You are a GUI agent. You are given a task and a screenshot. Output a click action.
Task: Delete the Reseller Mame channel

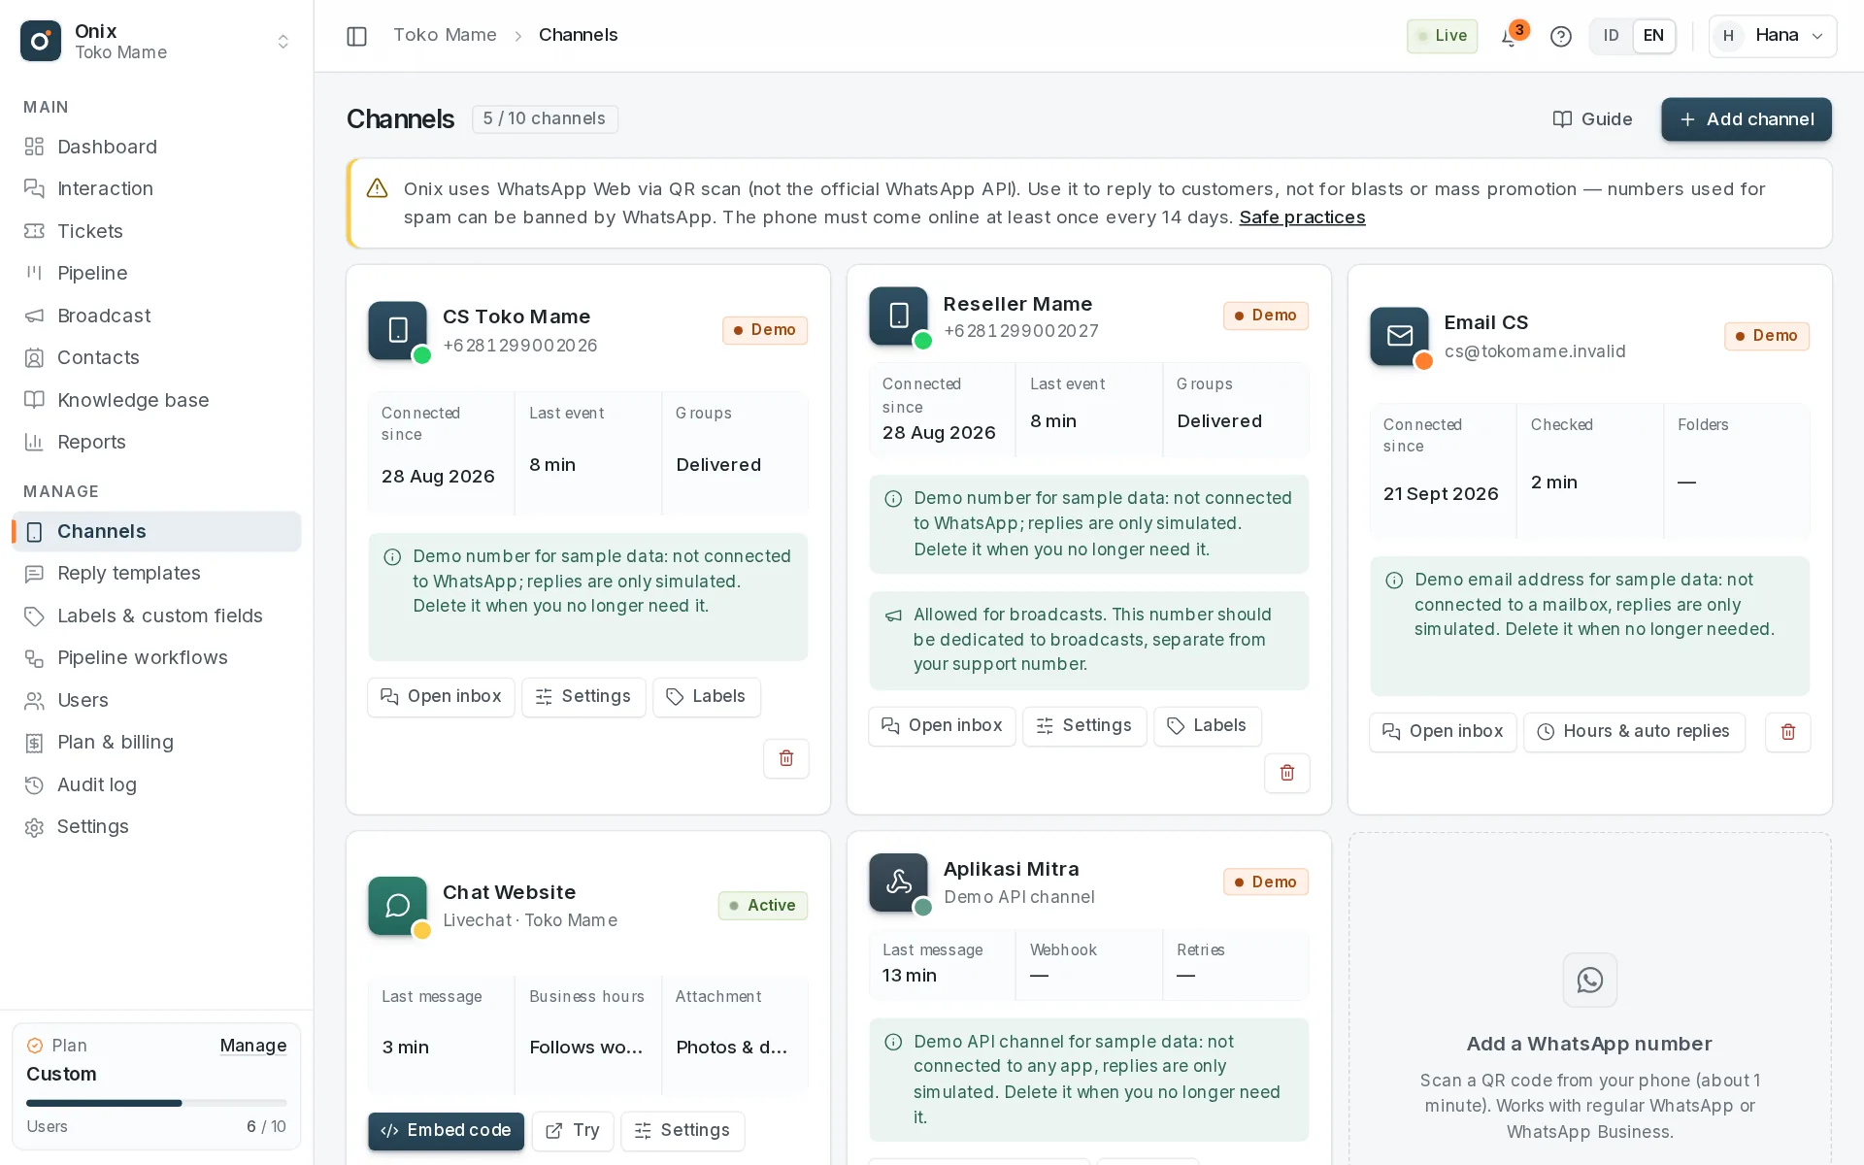[1286, 773]
